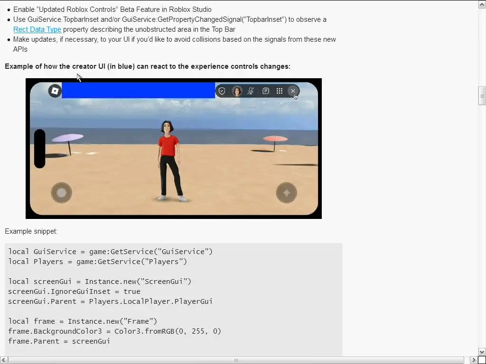This screenshot has width=486, height=364.
Task: Open the avatar portrait icon in the top bar
Action: point(237,91)
